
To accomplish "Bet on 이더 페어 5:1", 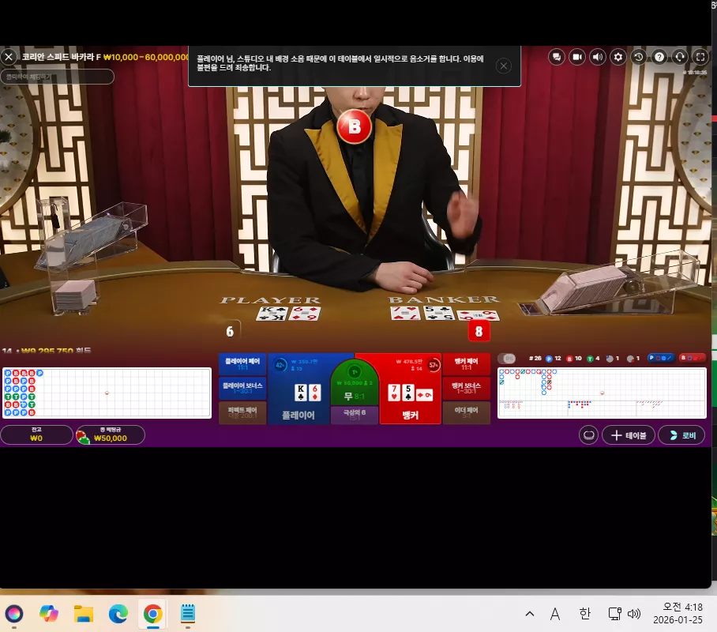I will click(467, 413).
